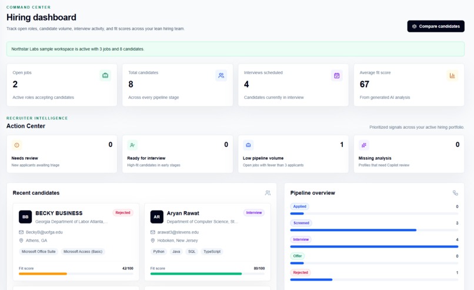The width and height of the screenshot is (474, 290).
Task: Click the alert icon on Needs review card
Action: click(x=17, y=145)
